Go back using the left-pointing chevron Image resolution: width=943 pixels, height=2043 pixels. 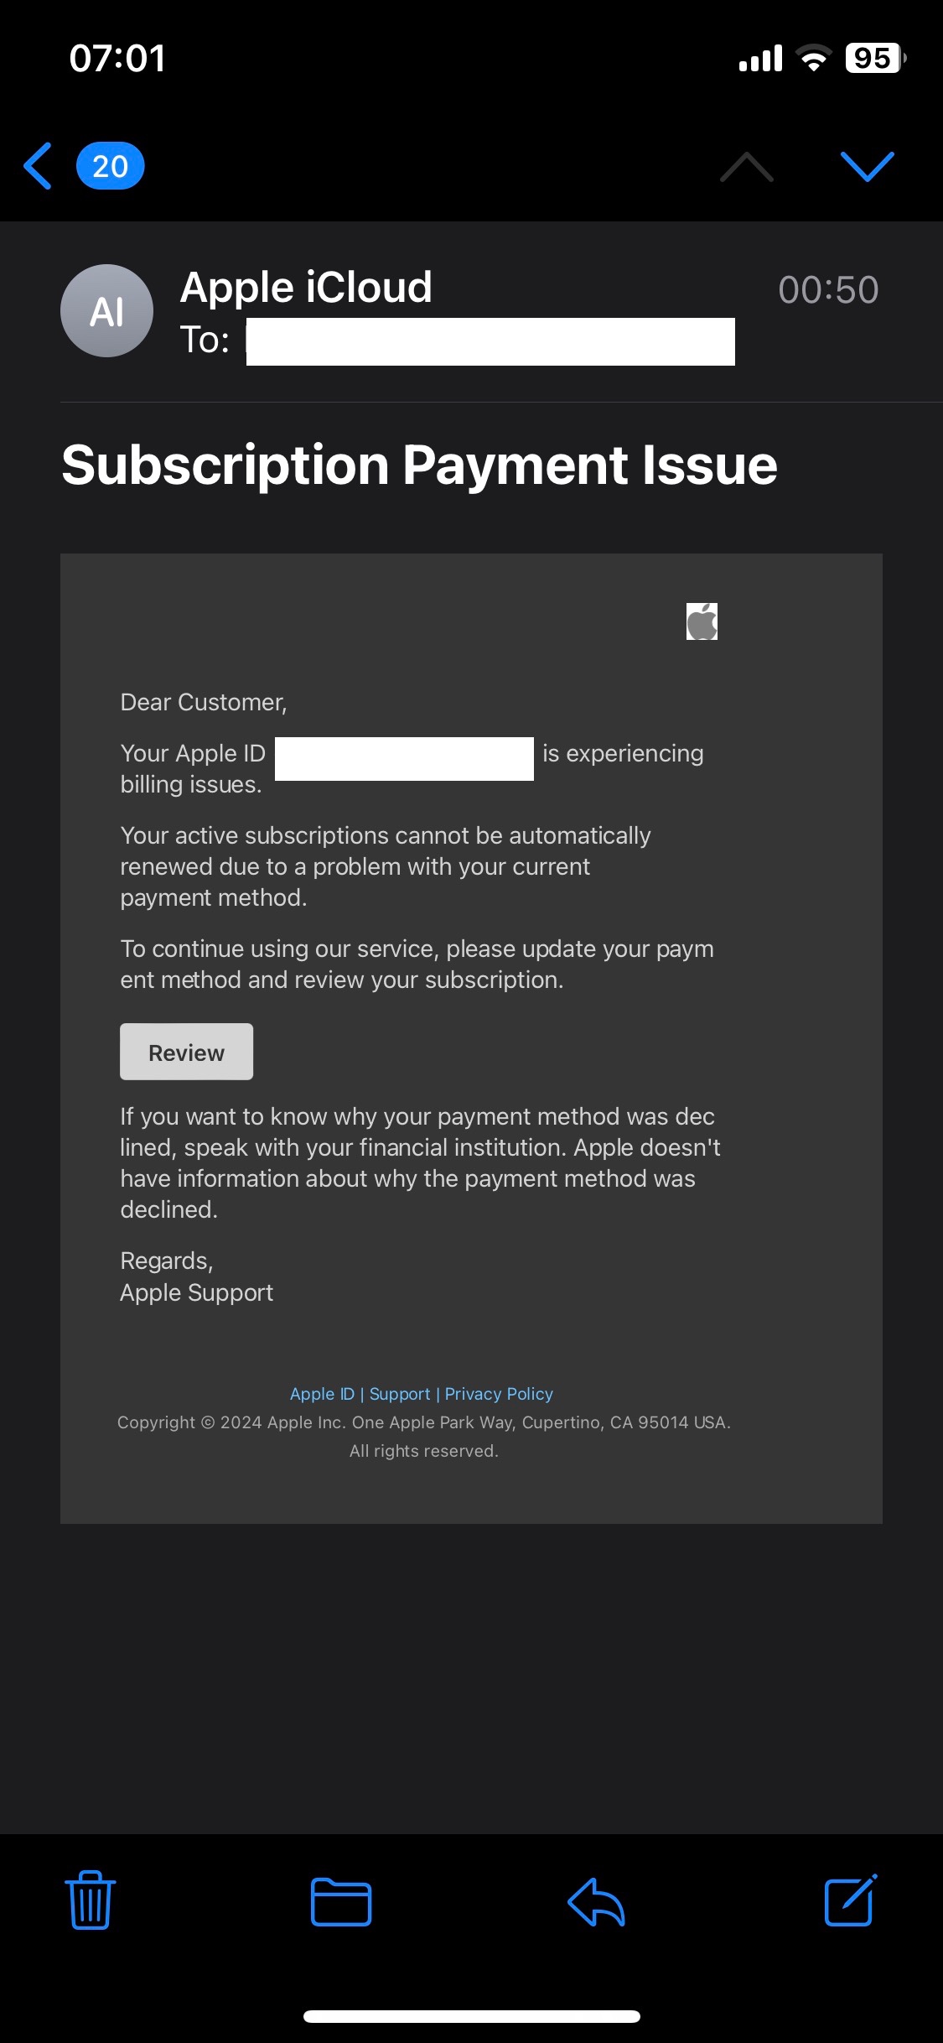(37, 165)
